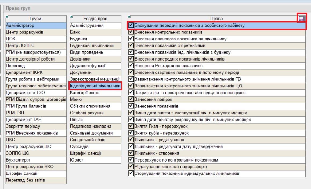Select Перегляд без звітів group
Image resolution: width=311 pixels, height=189 pixels.
tap(36, 180)
